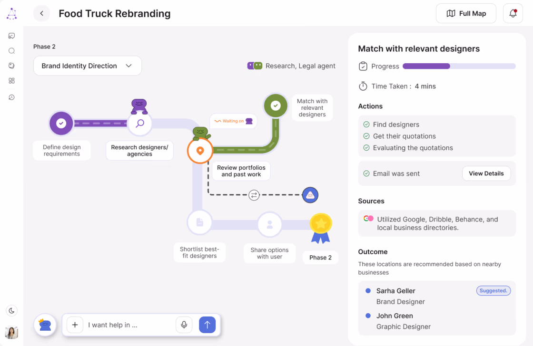
Task: Toggle dark mode moon icon
Action: click(x=12, y=311)
